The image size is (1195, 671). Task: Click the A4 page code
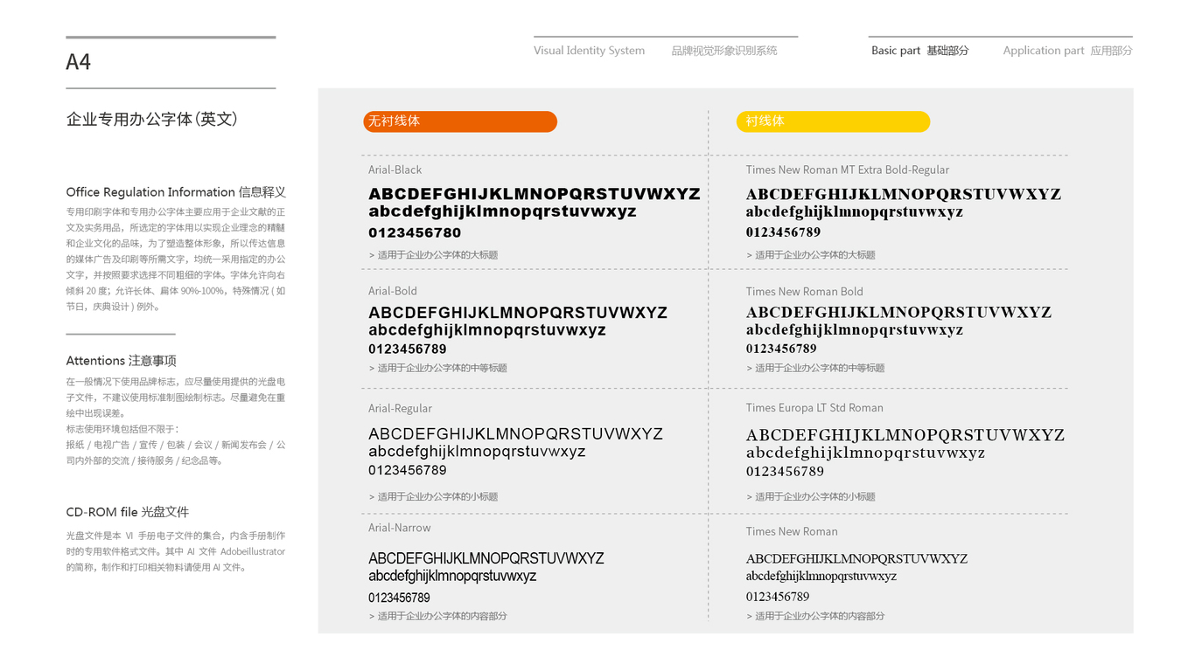[78, 62]
